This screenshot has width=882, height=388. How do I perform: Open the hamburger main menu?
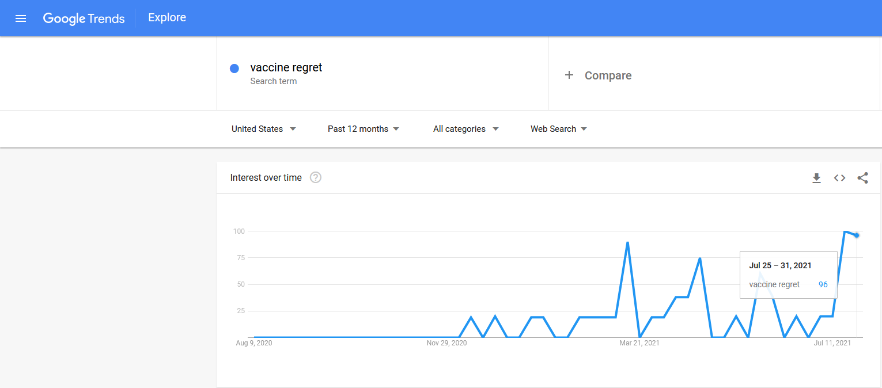21,18
